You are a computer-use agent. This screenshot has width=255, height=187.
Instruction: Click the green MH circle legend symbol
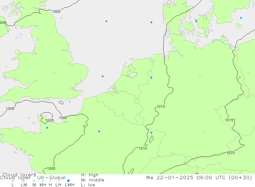pyautogui.click(x=43, y=181)
